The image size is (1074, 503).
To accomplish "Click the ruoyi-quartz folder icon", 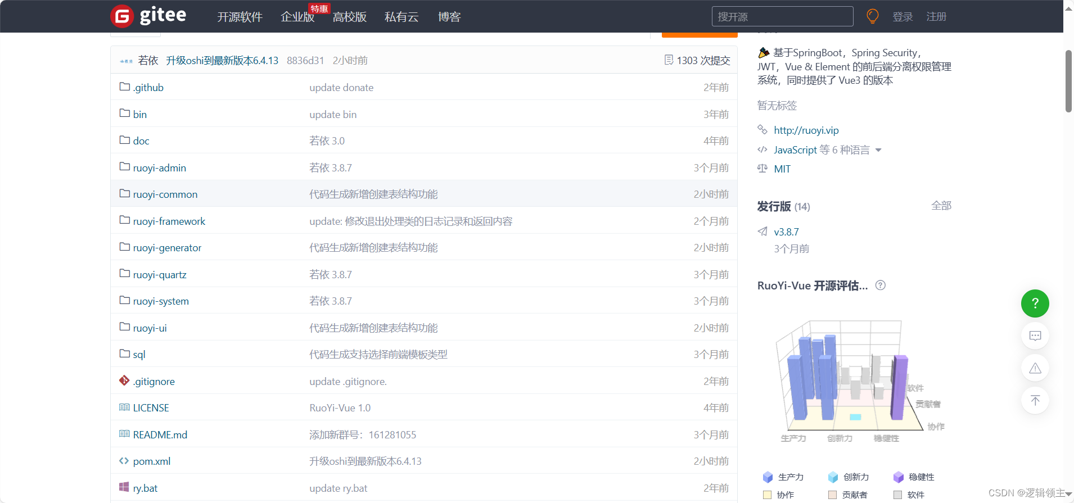I will (124, 274).
